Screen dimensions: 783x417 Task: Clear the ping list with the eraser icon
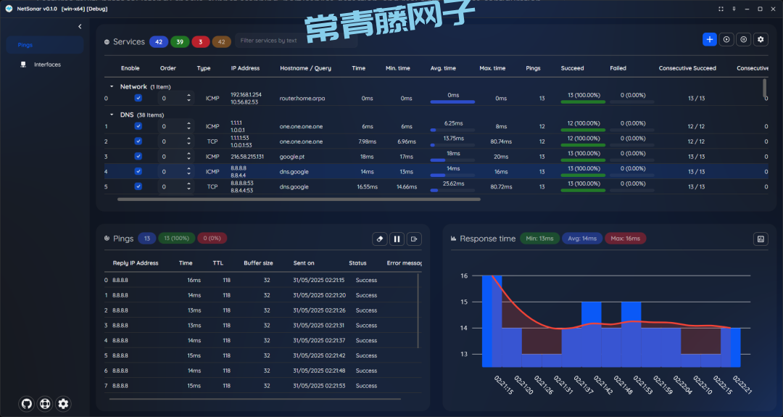[x=380, y=239]
